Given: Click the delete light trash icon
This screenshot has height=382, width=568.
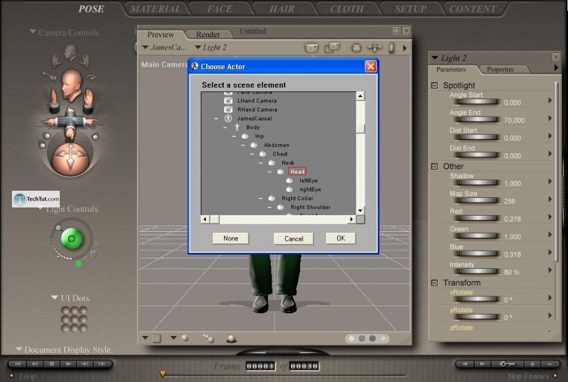Looking at the screenshot, I should pos(93,253).
